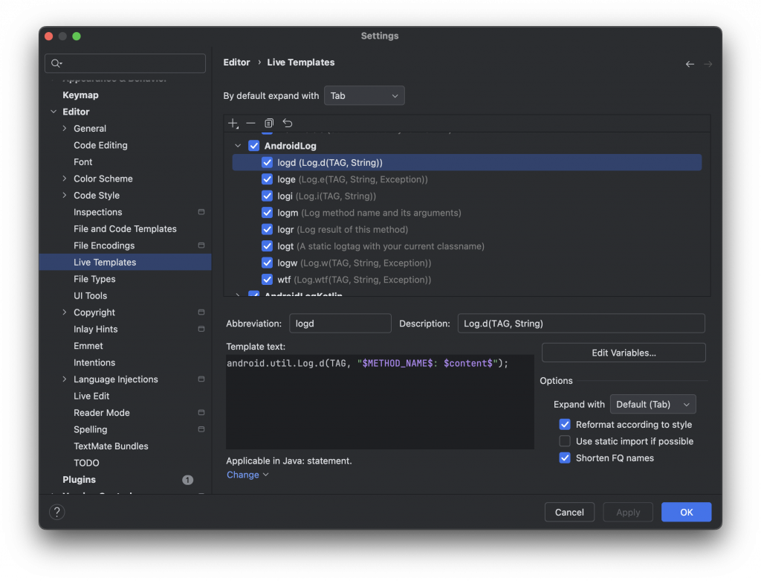Enable Use static import if possible
Image resolution: width=761 pixels, height=581 pixels.
[565, 441]
